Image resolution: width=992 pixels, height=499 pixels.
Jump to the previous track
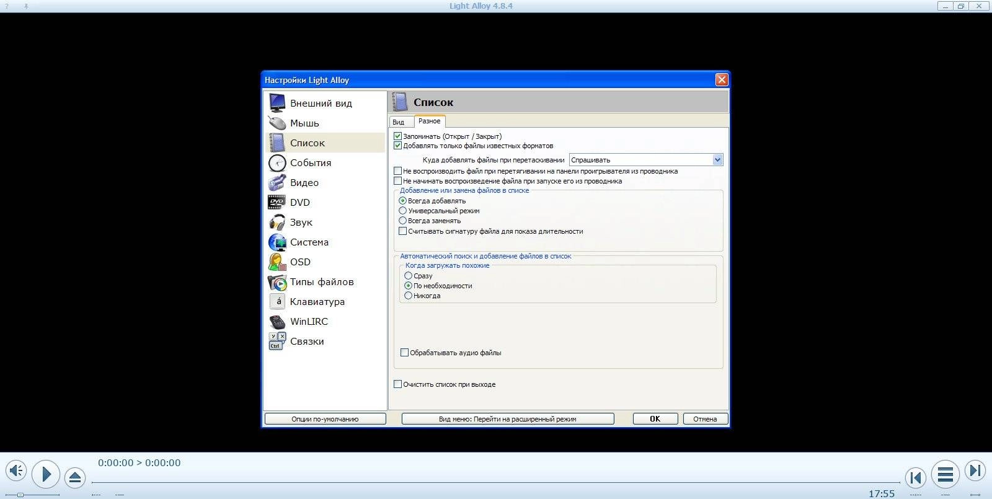click(916, 477)
